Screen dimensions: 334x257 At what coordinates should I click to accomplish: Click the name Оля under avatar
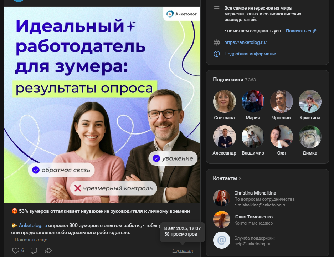coord(281,153)
